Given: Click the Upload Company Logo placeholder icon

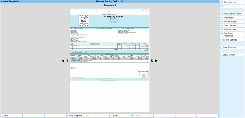Looking at the screenshot, I should (x=84, y=20).
